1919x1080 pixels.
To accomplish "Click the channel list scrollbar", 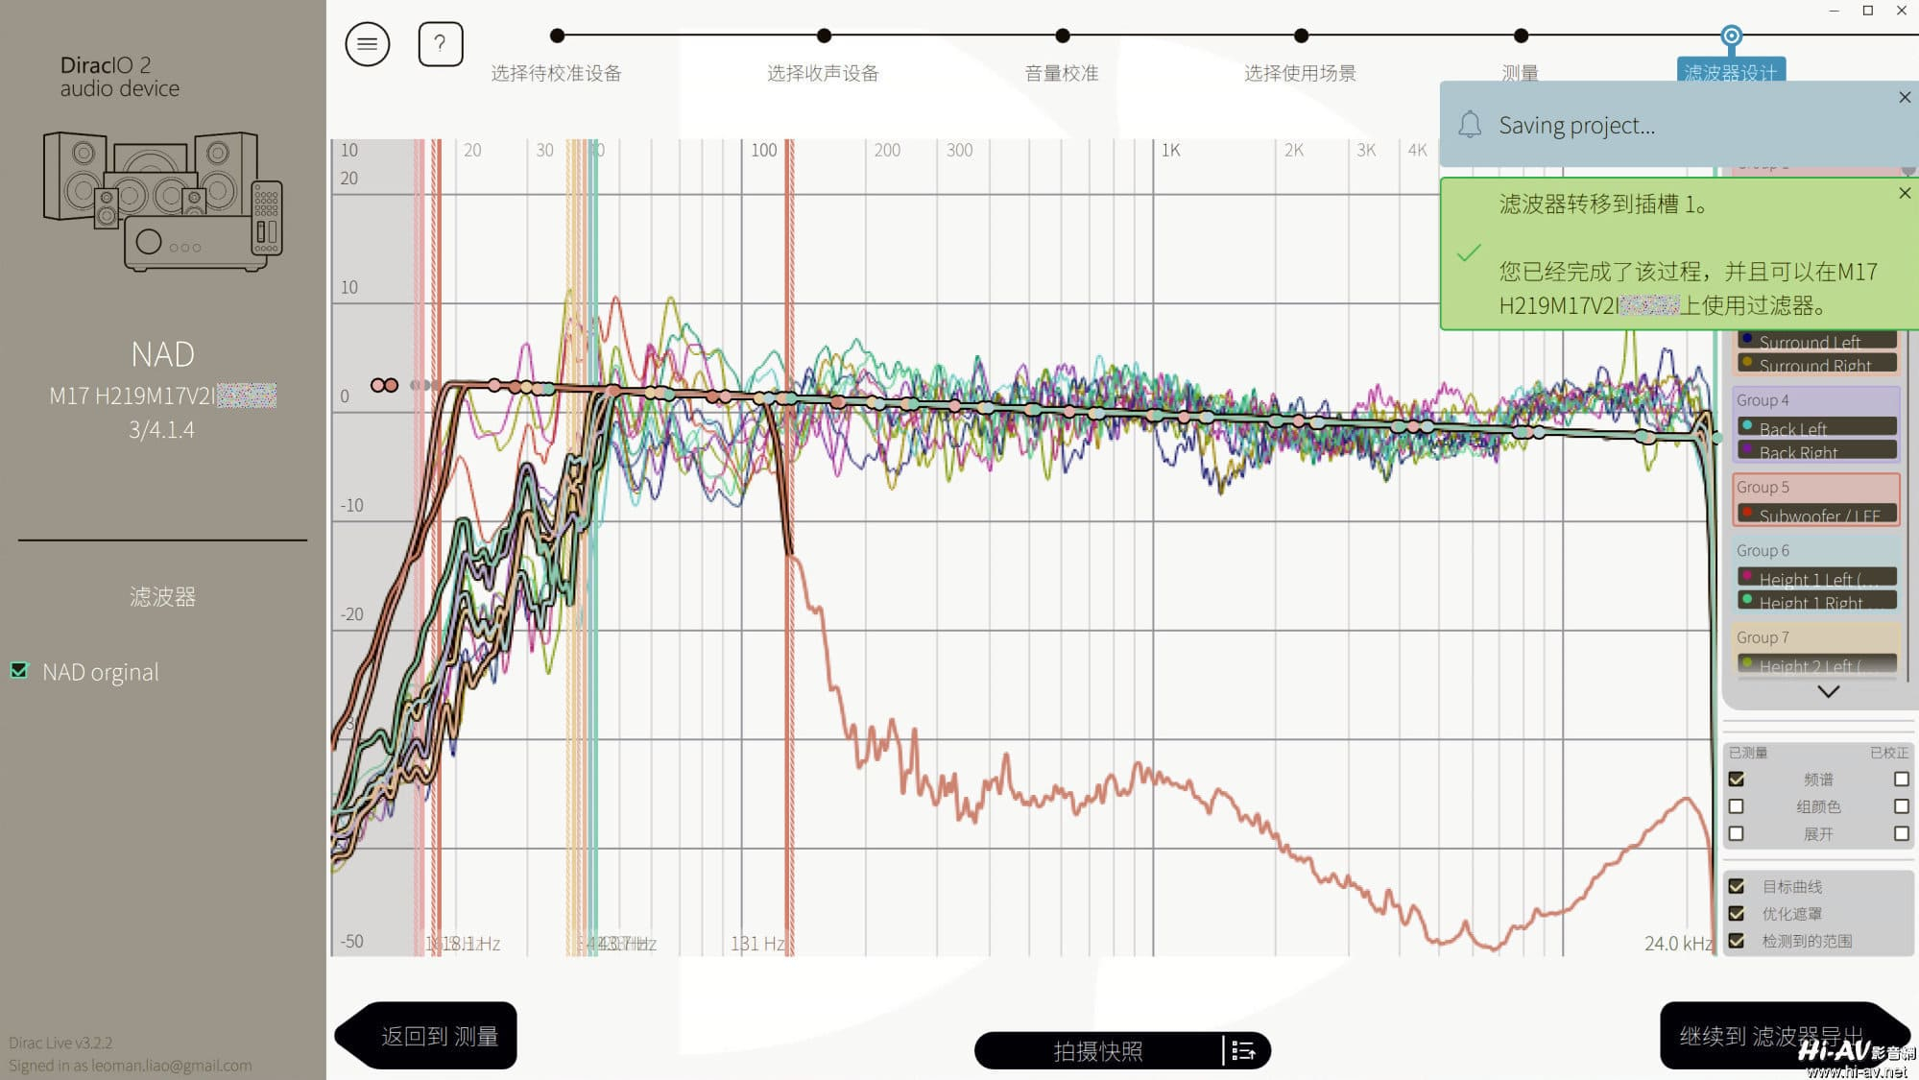I will (1908, 422).
